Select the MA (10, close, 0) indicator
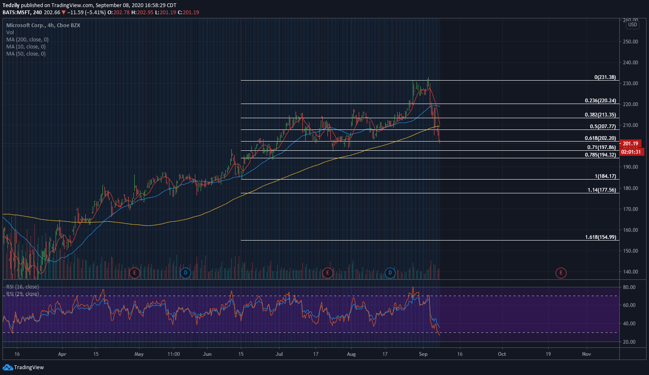The height and width of the screenshot is (375, 649). 26,47
